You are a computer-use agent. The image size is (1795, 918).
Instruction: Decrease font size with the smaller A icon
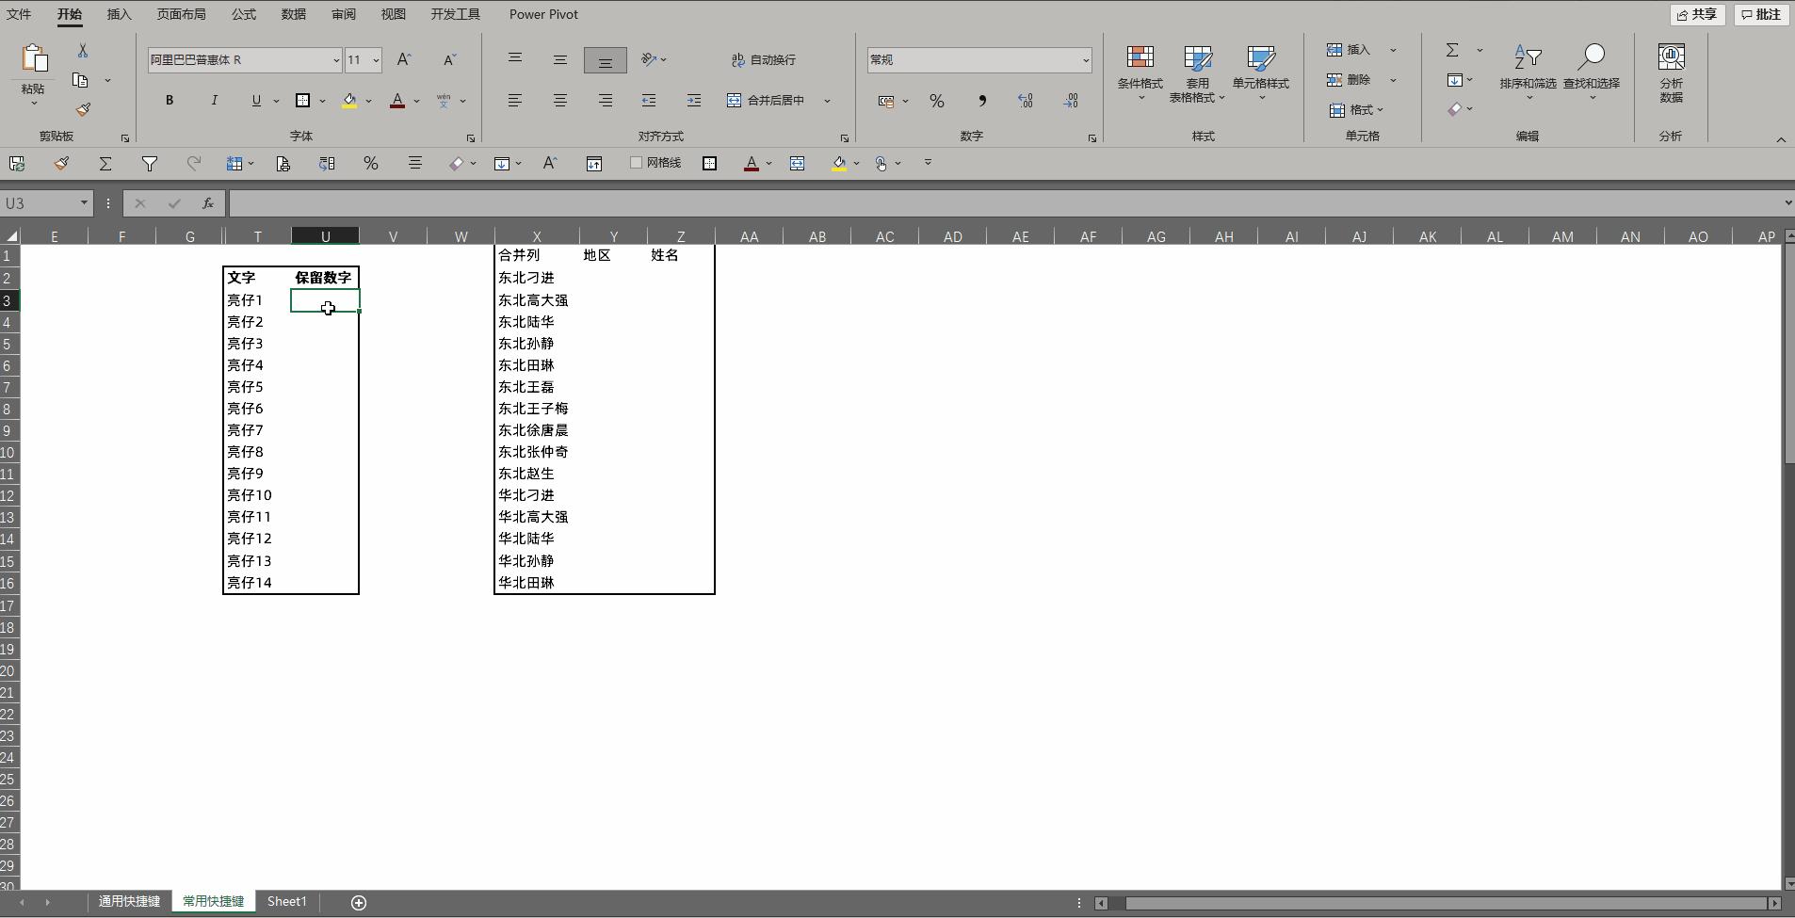[x=449, y=59]
